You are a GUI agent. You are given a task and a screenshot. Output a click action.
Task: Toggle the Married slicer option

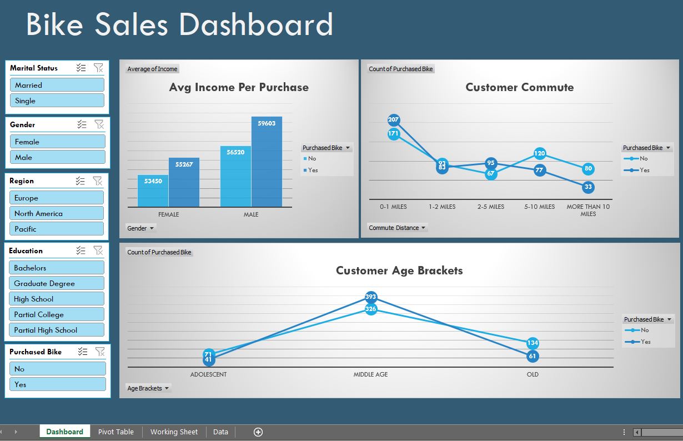coord(57,85)
